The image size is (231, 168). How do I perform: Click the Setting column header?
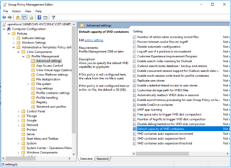click(x=138, y=32)
